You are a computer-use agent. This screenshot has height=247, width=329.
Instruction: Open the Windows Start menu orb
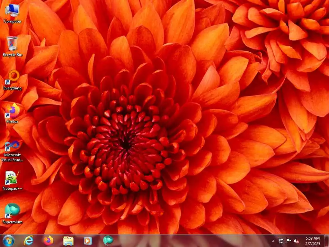point(9,241)
